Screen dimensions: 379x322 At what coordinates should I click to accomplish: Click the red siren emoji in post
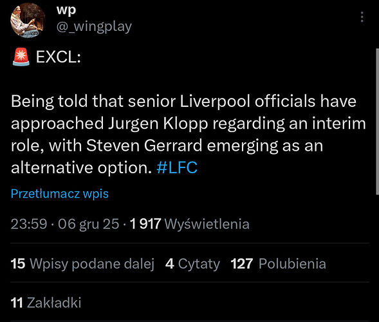click(x=21, y=57)
